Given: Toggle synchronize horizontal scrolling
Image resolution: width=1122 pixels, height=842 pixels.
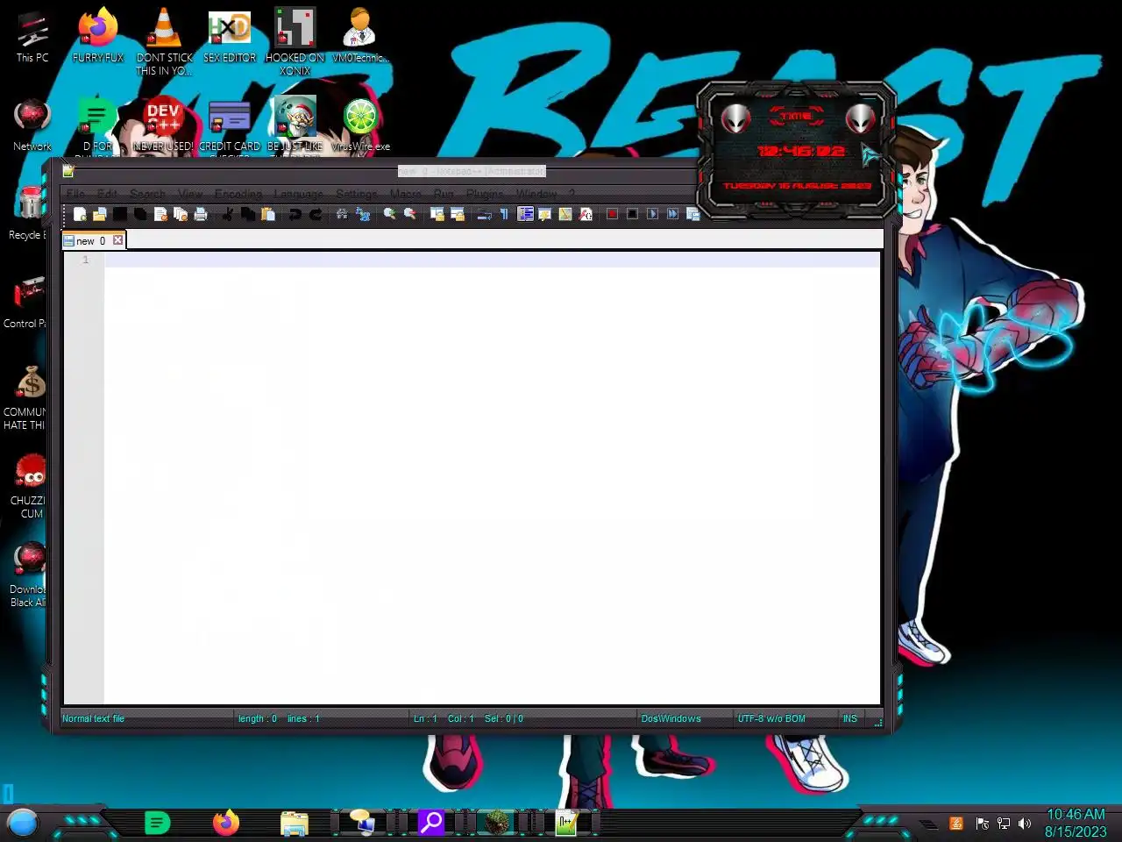Looking at the screenshot, I should coord(458,214).
